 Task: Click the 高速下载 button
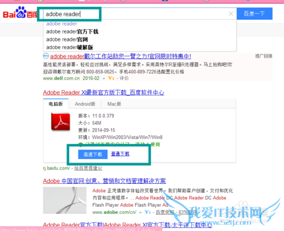pyautogui.click(x=93, y=154)
